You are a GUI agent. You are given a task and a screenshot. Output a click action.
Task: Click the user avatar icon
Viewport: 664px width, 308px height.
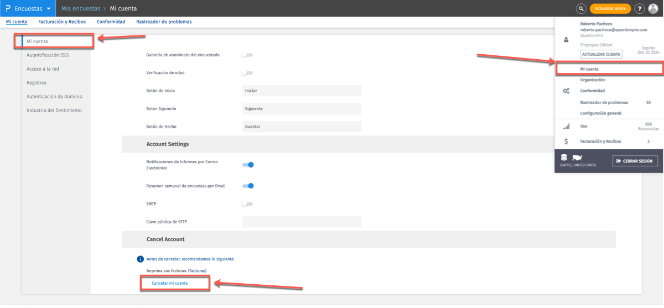coord(653,8)
